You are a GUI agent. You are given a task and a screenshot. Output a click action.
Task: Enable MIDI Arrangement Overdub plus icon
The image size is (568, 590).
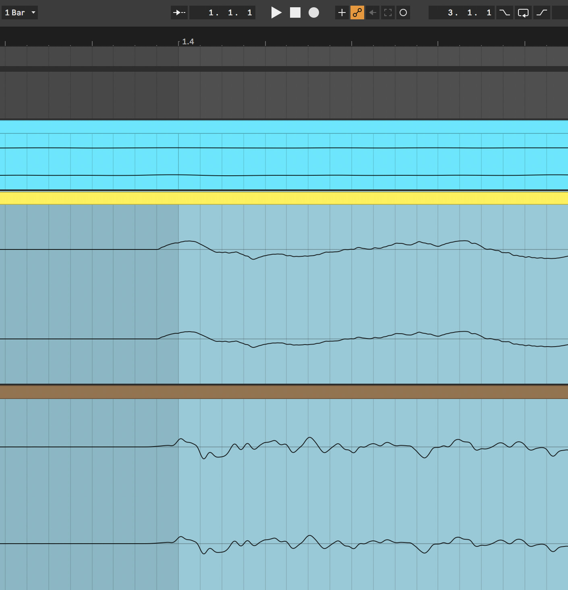pos(342,12)
